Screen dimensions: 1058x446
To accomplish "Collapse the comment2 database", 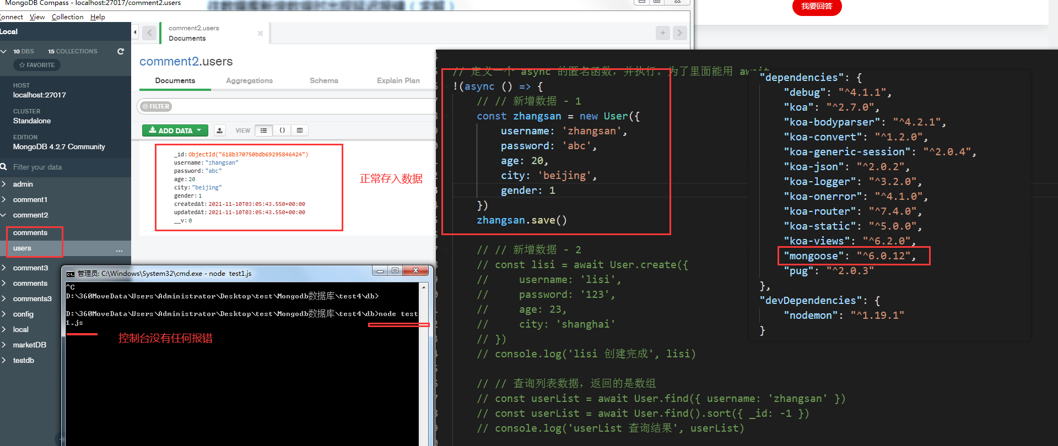I will (4, 215).
